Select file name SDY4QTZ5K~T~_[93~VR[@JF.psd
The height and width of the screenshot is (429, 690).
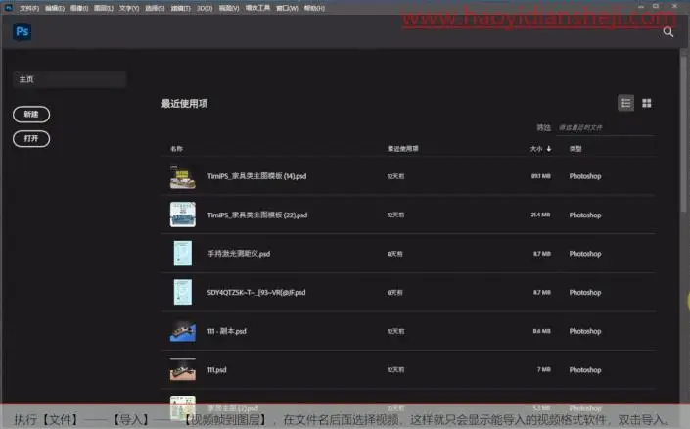click(256, 293)
